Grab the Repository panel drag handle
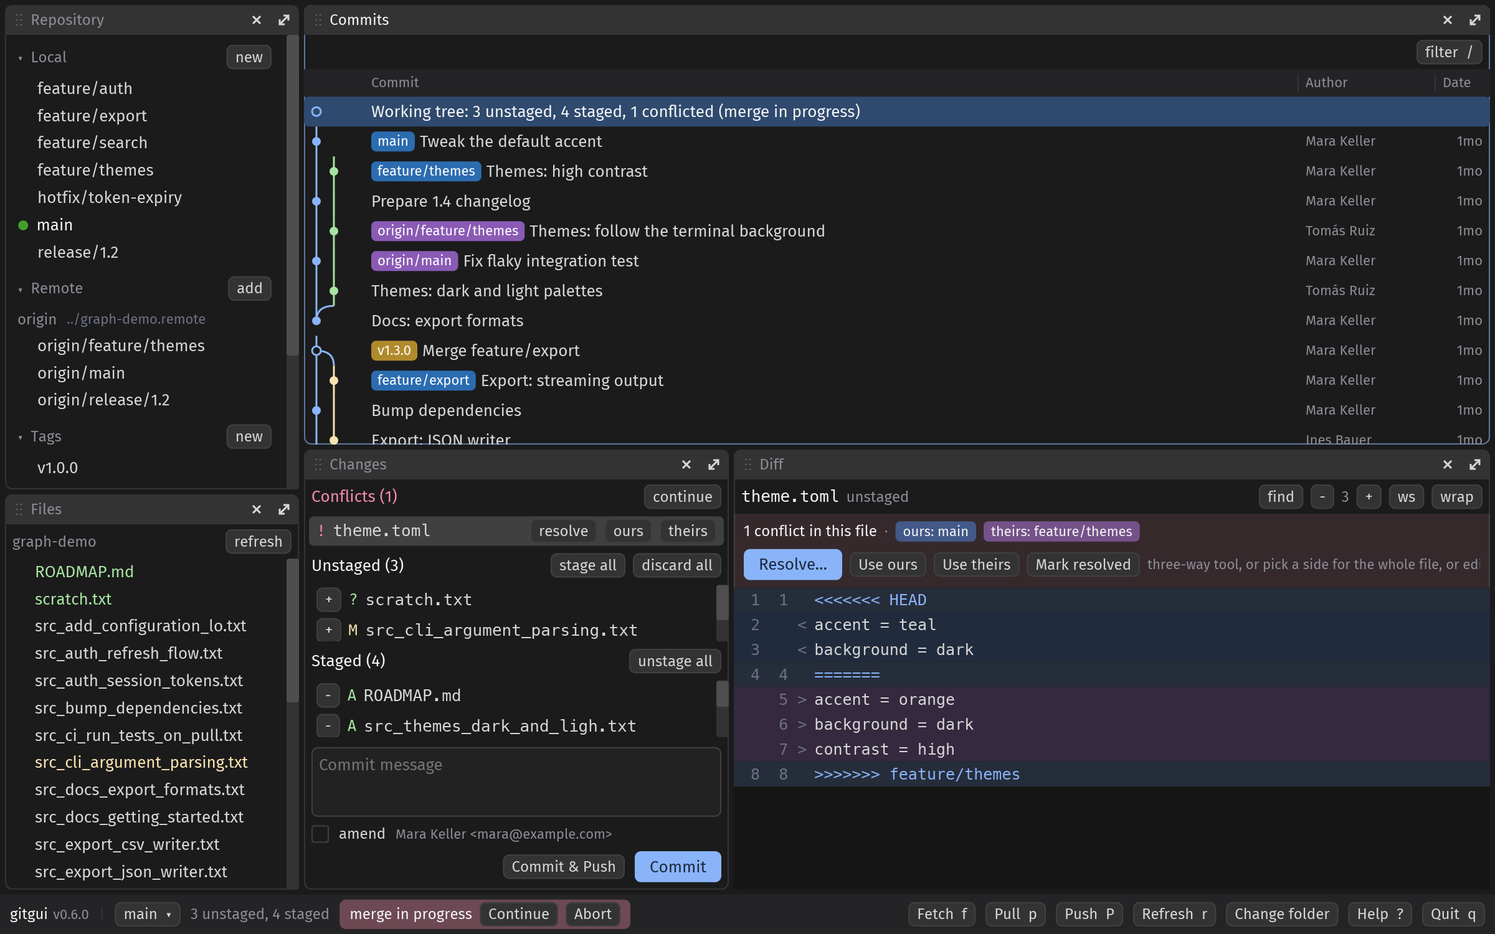 (x=19, y=20)
